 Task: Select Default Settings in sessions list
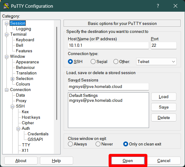click(83, 95)
